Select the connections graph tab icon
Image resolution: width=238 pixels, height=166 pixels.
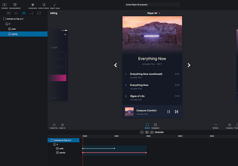(31, 13)
